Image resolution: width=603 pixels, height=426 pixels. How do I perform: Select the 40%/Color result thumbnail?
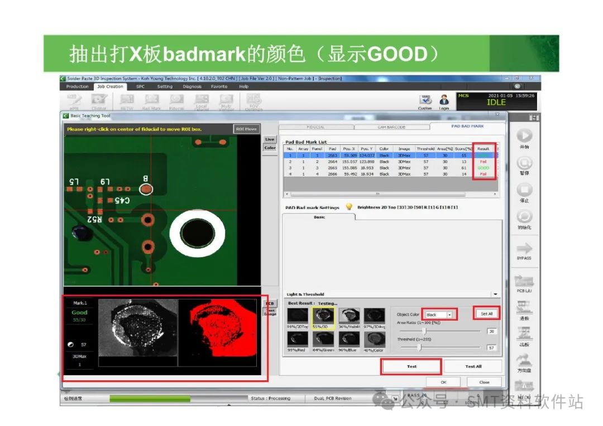(375, 339)
